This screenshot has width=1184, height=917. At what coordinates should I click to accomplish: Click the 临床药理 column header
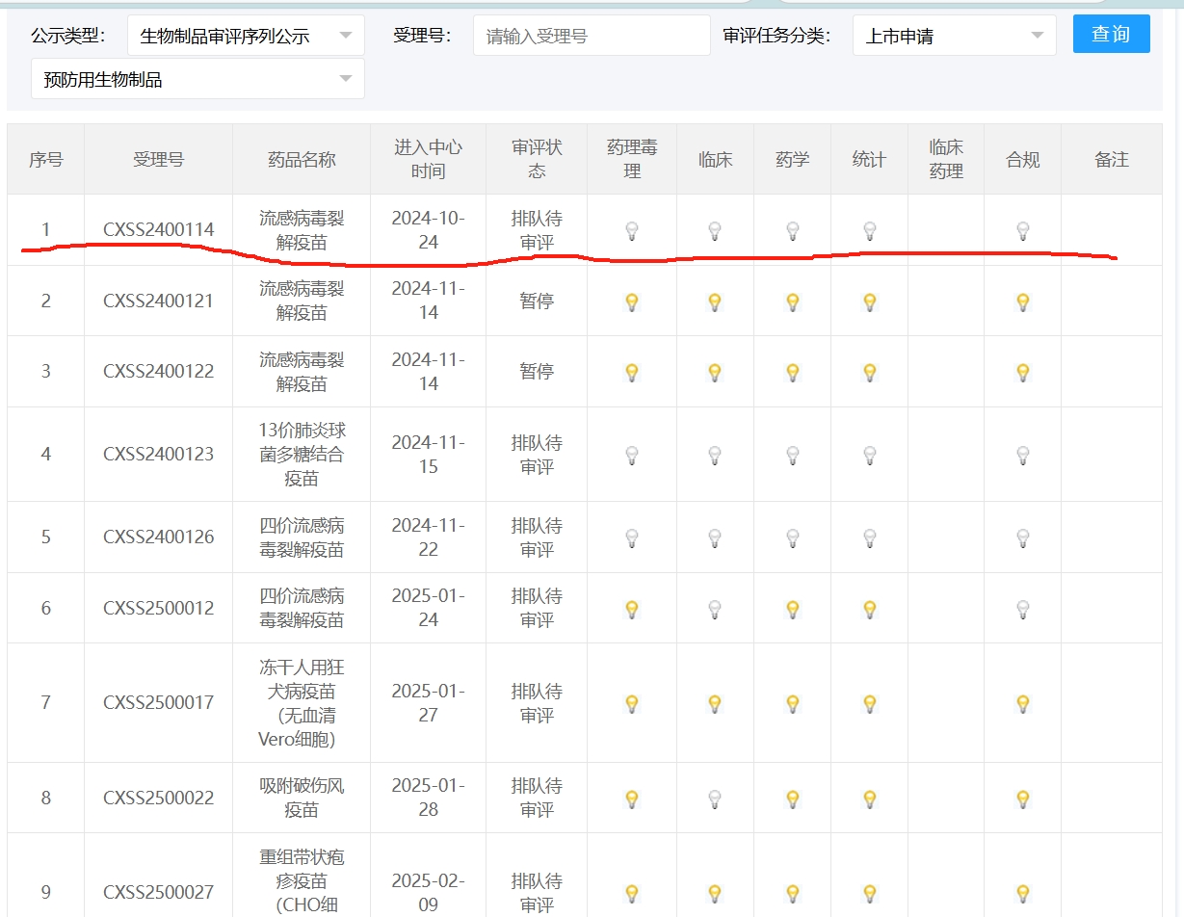point(946,159)
